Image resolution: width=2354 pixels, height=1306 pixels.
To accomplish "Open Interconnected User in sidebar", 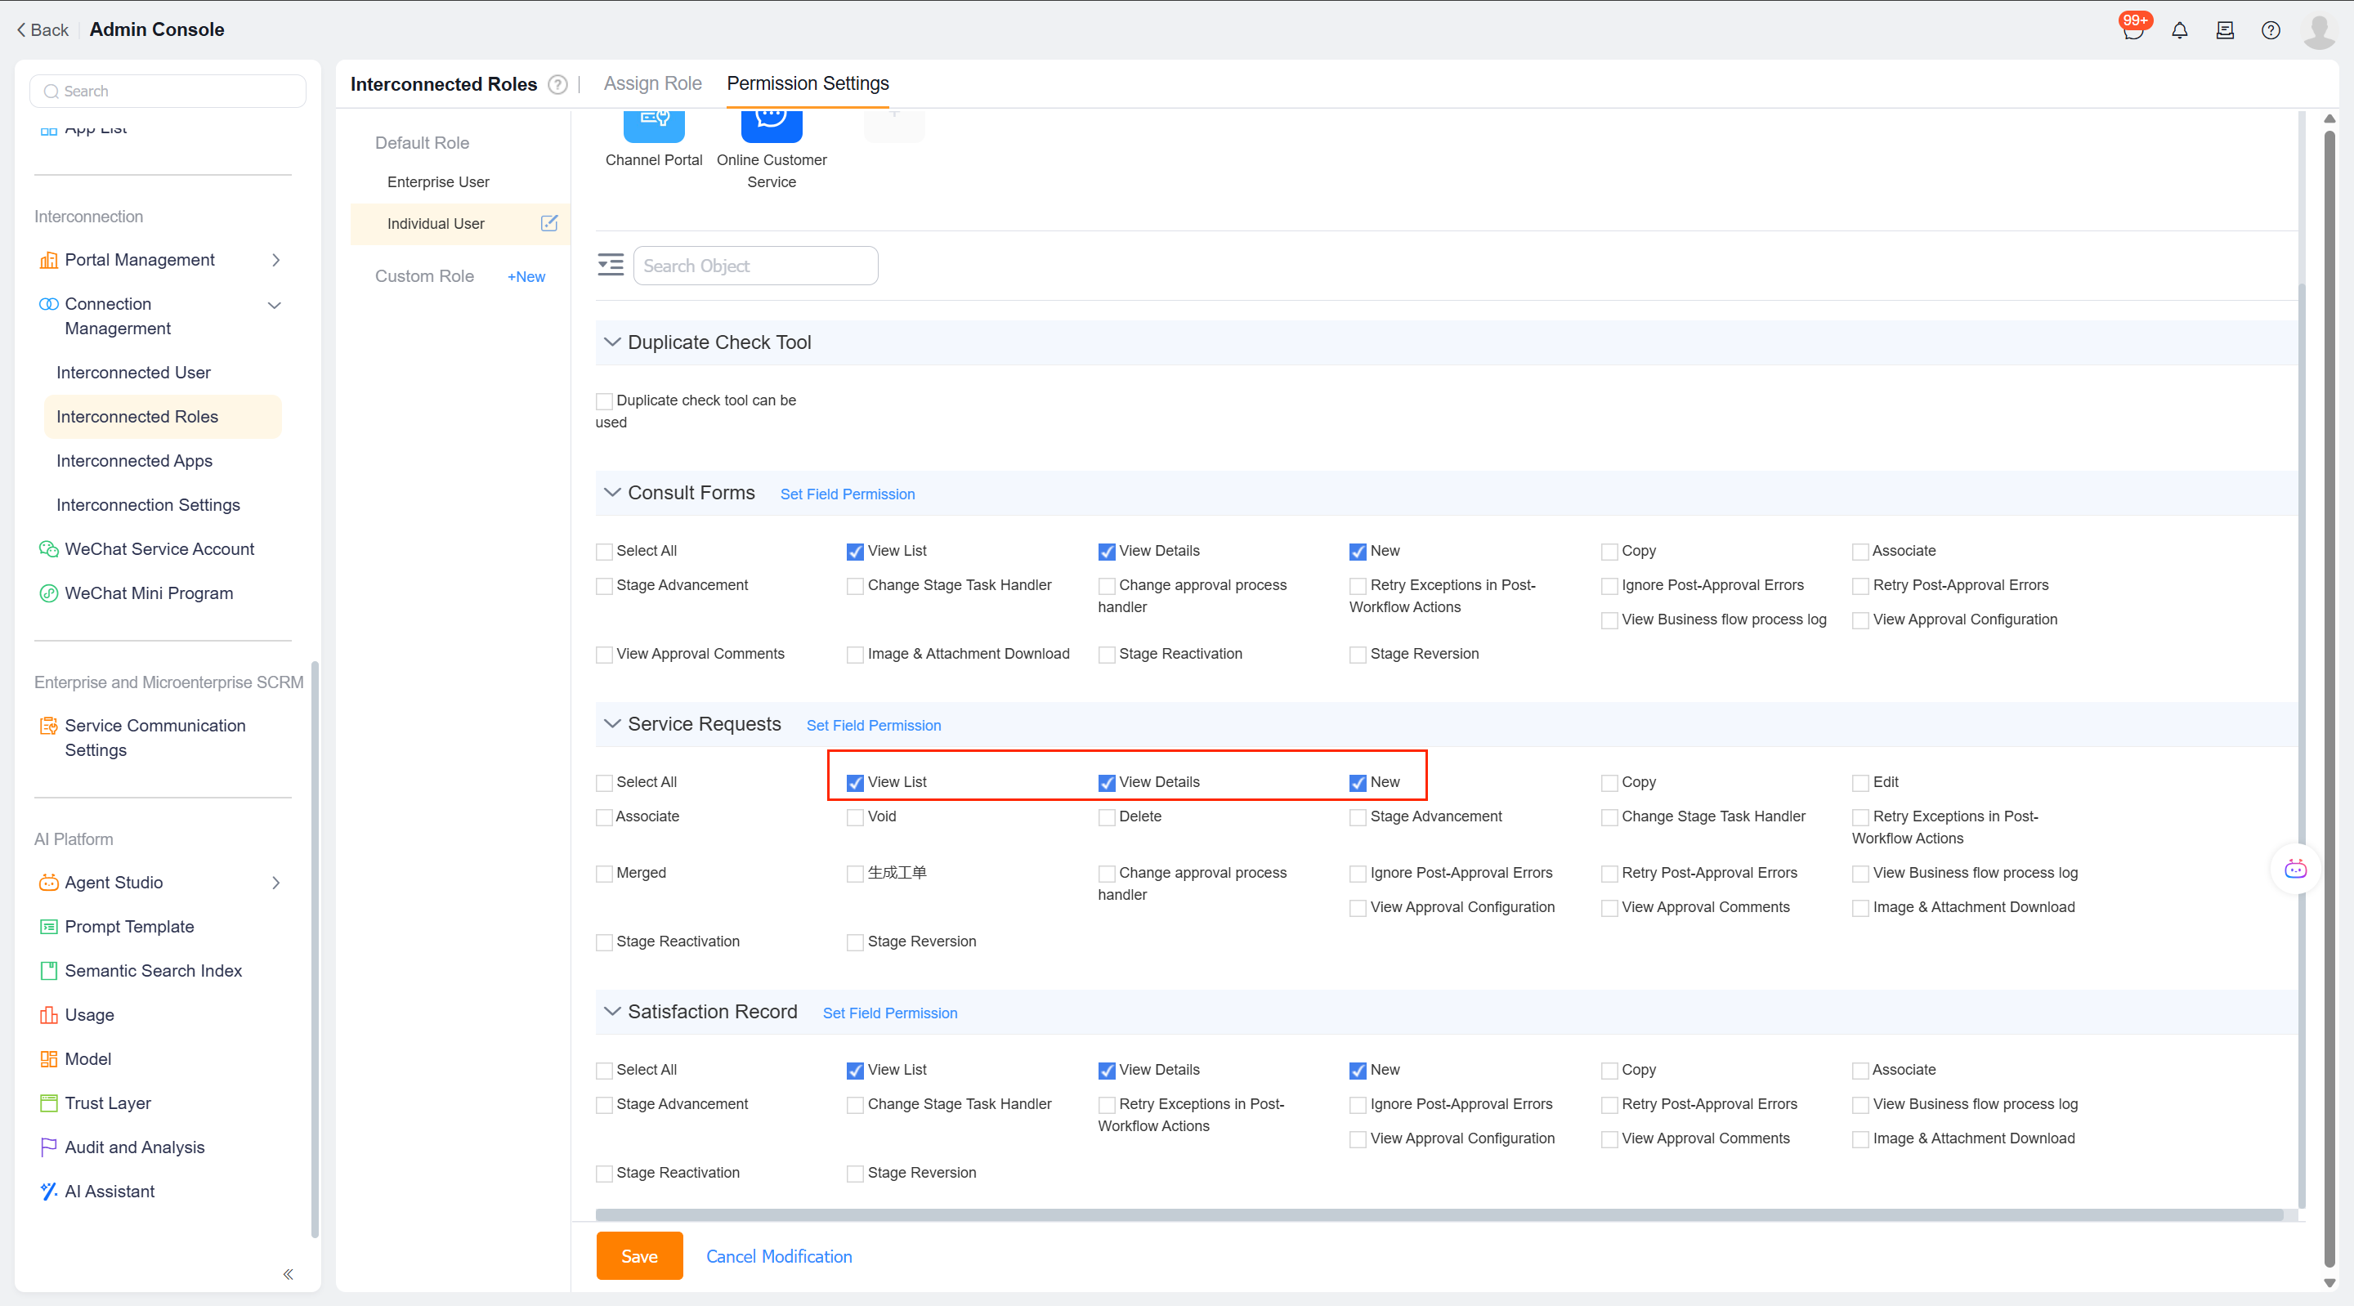I will click(x=133, y=373).
